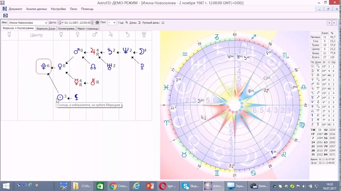Screen dimensions: 341x191
Task: Click the Selena 78 marker on the chart
Action: (178, 80)
